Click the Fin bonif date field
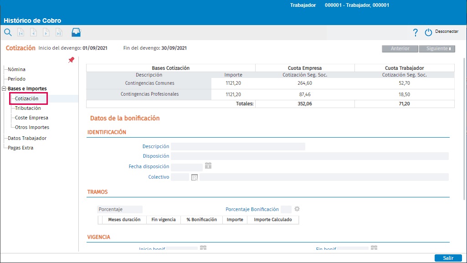Screen dimensions: 467x263 (353, 248)
